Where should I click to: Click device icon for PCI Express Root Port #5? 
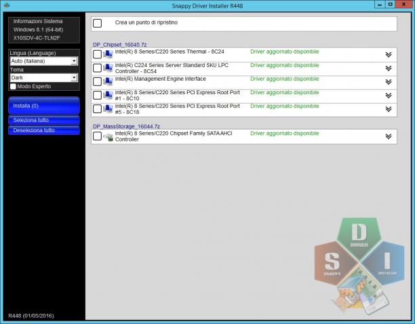[x=108, y=108]
